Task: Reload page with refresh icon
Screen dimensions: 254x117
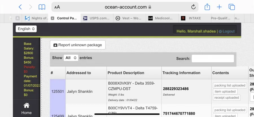Action: (x=193, y=7)
